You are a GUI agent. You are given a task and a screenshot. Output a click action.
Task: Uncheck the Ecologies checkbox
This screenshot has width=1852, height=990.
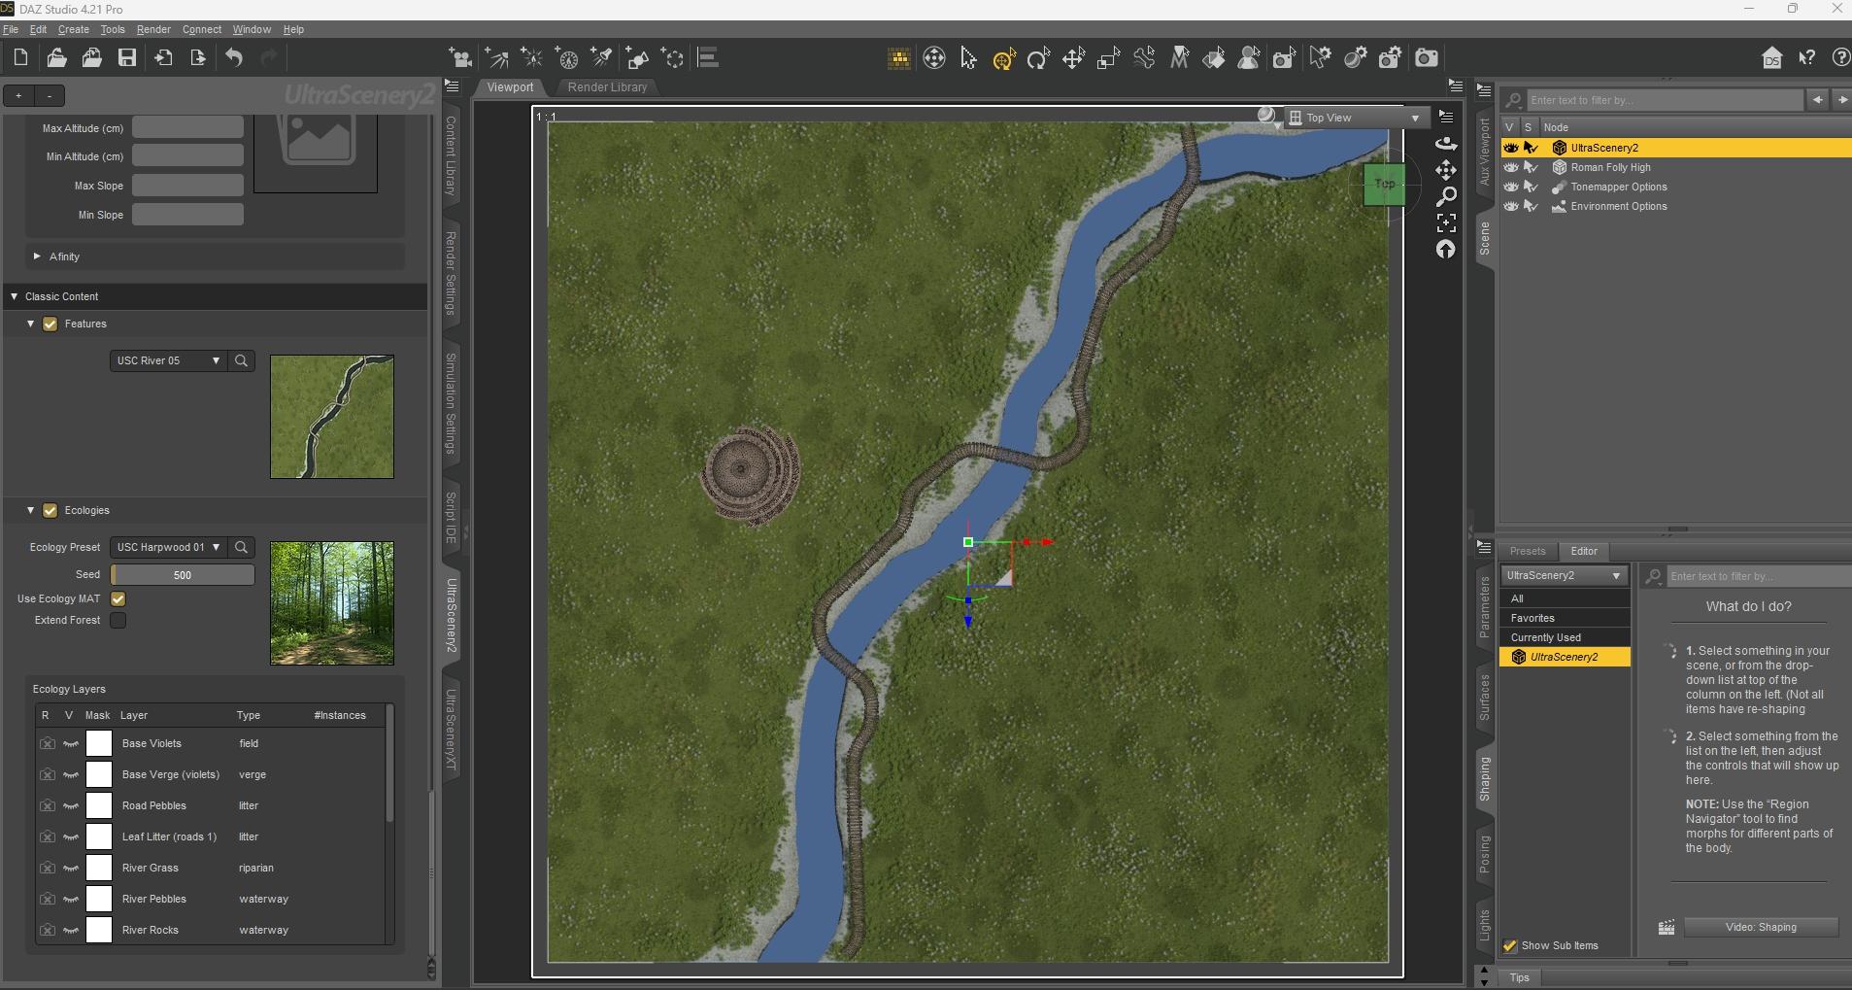[51, 511]
